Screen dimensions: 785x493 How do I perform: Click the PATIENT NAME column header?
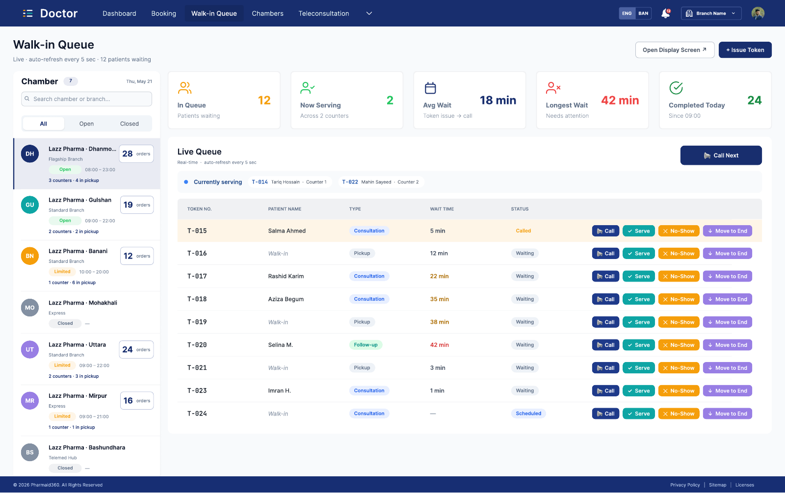point(285,209)
